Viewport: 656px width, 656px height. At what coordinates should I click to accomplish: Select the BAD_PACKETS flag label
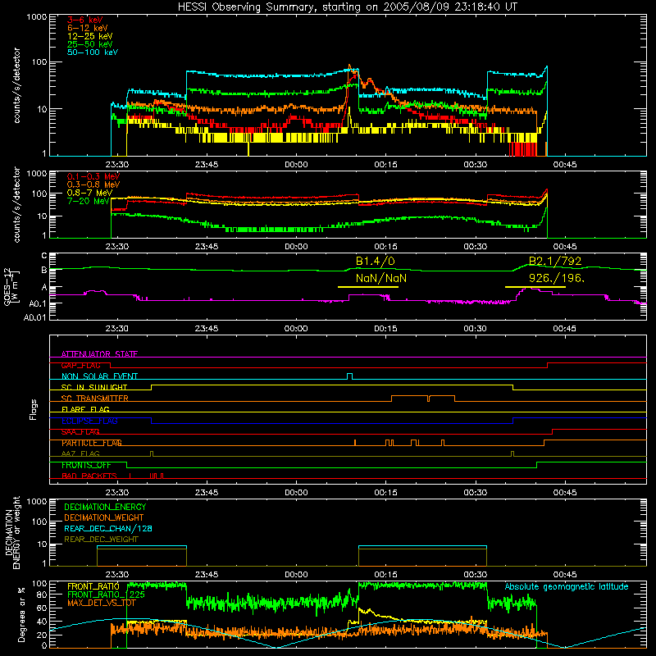click(x=89, y=476)
